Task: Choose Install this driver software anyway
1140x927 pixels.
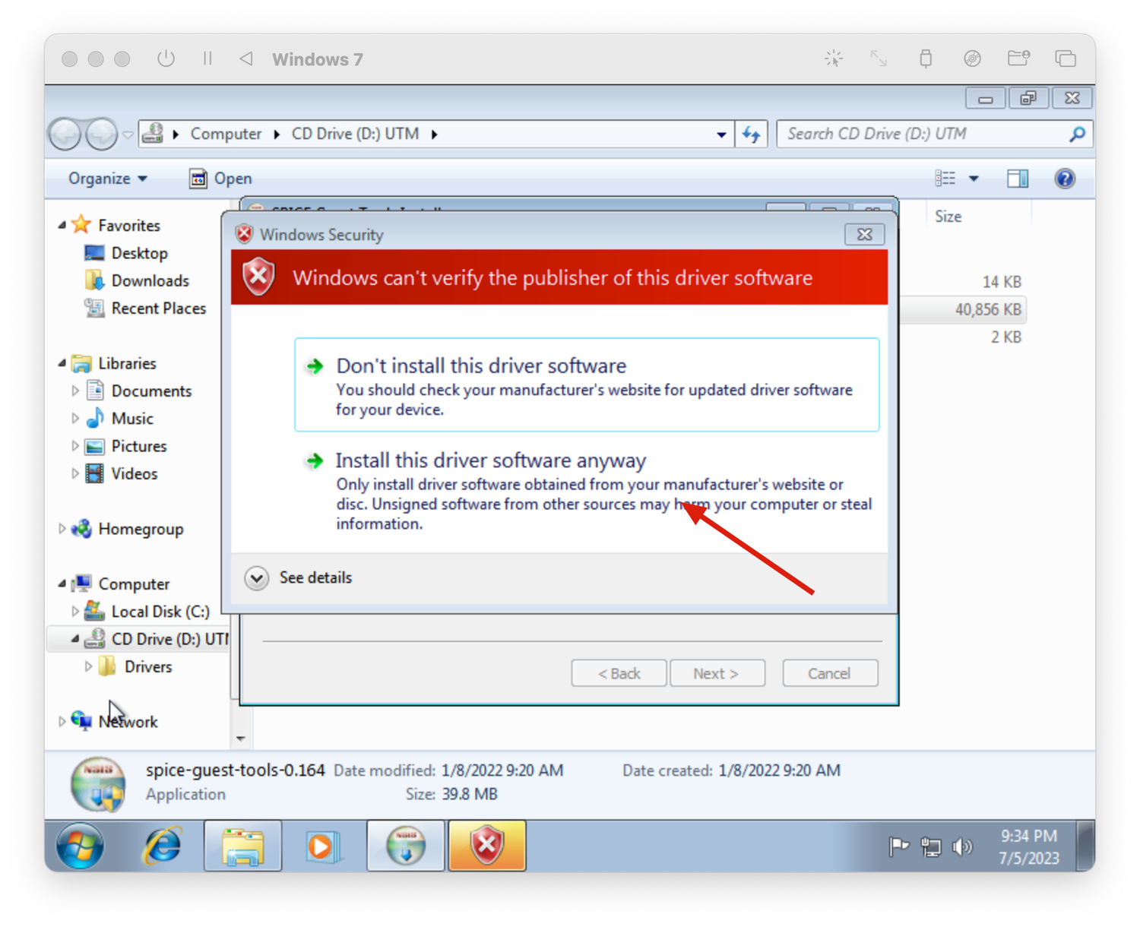Action: (x=587, y=491)
